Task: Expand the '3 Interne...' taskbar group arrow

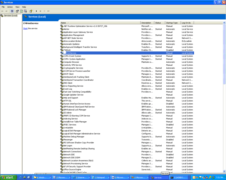Action: point(89,177)
